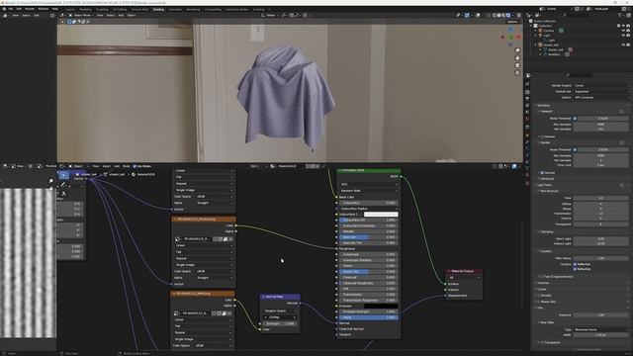Toggle Viewport Denoise checkbox
The image size is (633, 356).
pyautogui.click(x=542, y=136)
